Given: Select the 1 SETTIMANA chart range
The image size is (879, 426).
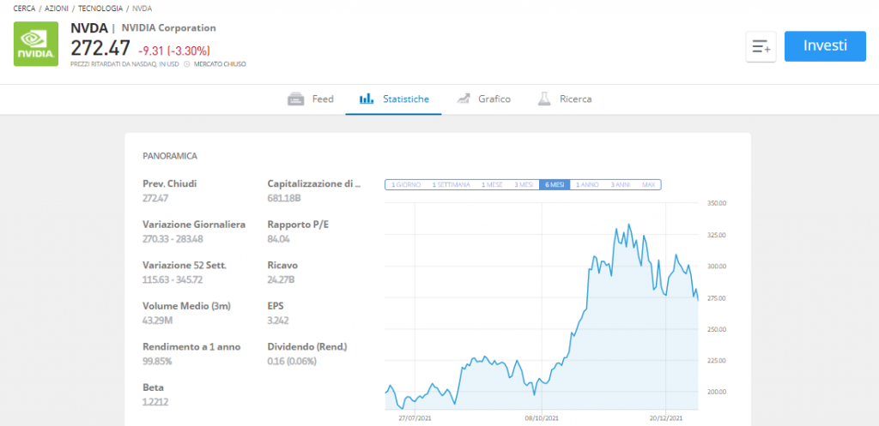Looking at the screenshot, I should coord(451,185).
